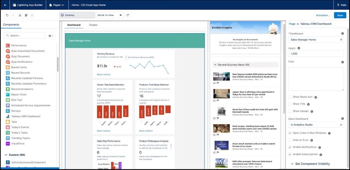Click the undo icon in the toolbar
Image resolution: width=350 pixels, height=170 pixels.
tap(6, 15)
